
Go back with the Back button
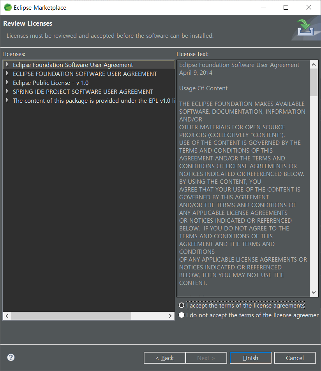(164, 358)
